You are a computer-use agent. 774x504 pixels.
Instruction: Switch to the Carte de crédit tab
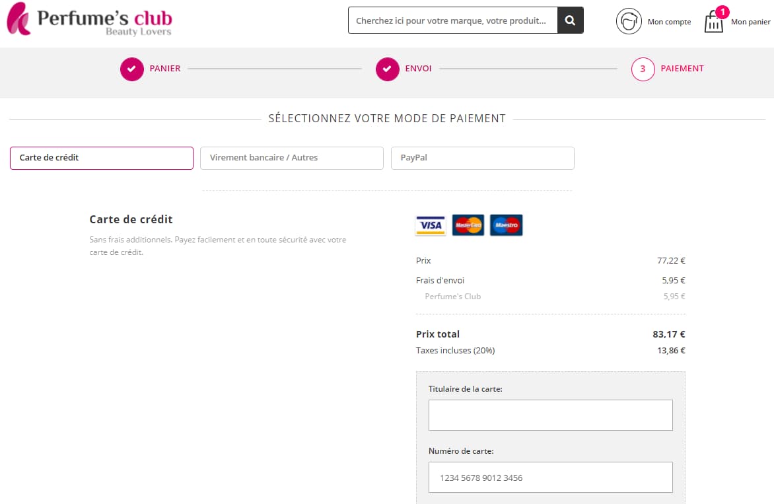click(101, 158)
